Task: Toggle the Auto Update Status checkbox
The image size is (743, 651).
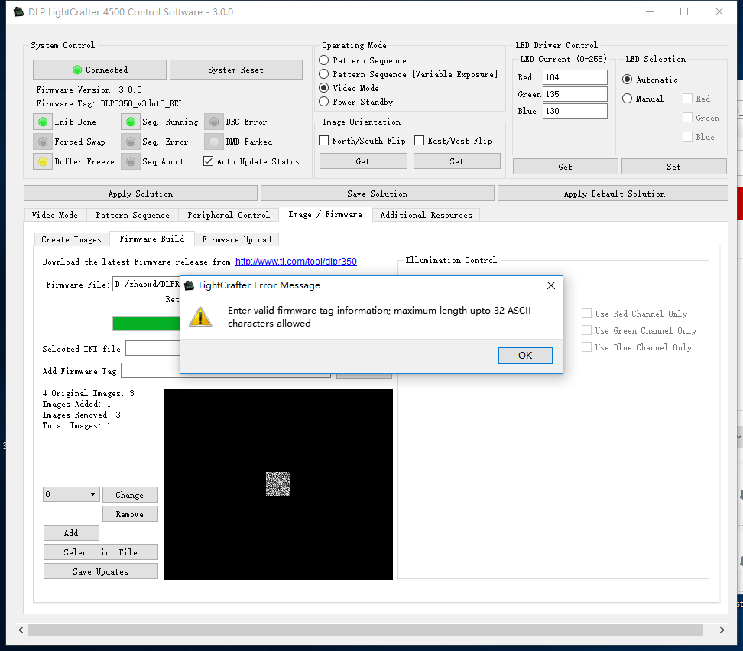Action: (x=209, y=161)
